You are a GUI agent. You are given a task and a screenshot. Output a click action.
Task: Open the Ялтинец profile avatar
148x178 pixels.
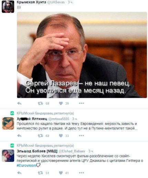coord(8,123)
